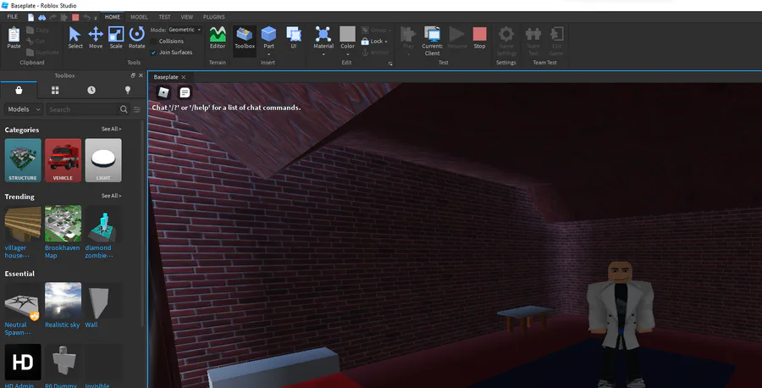762x388 pixels.
Task: Click the Color swatch in Edit section
Action: [347, 34]
